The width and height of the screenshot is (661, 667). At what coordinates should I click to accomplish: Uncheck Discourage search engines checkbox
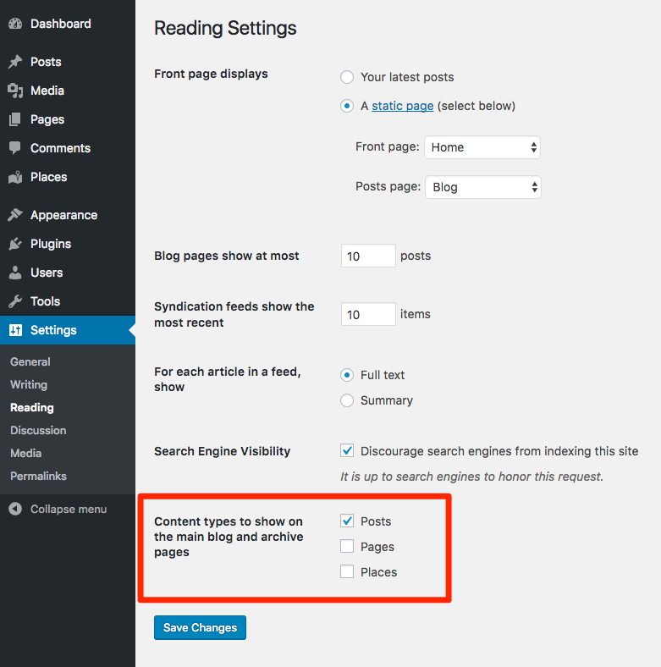347,450
